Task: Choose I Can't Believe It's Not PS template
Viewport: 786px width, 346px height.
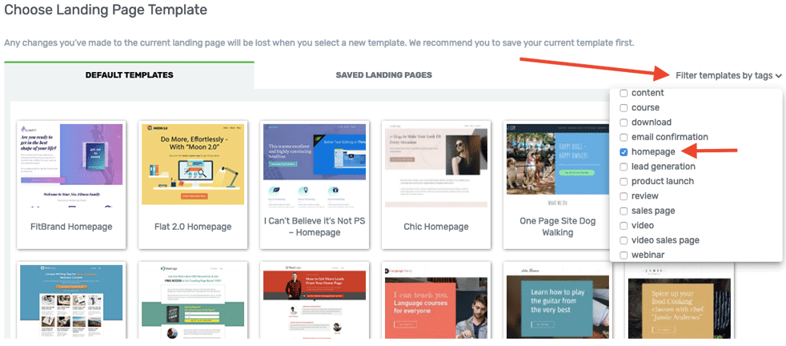Action: click(x=314, y=164)
